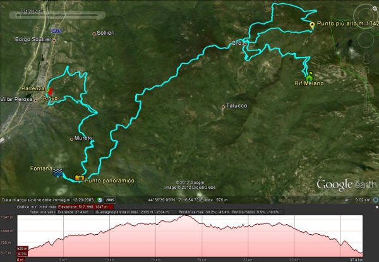Click the 520 m elevation readout tag
This screenshot has width=379, height=262.
[x=22, y=249]
